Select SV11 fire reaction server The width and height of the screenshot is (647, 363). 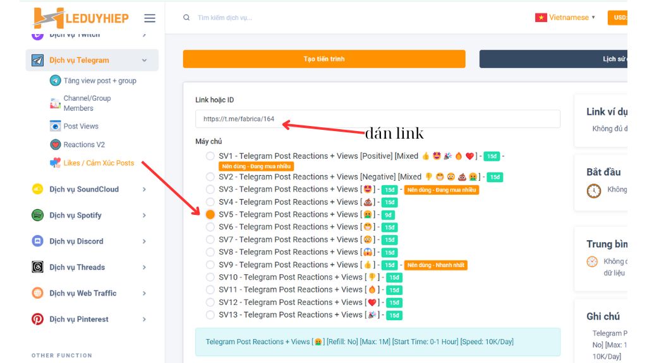tap(210, 290)
